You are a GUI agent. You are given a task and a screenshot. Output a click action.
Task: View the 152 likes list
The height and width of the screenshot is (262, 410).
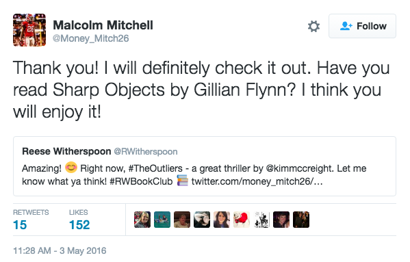(79, 220)
